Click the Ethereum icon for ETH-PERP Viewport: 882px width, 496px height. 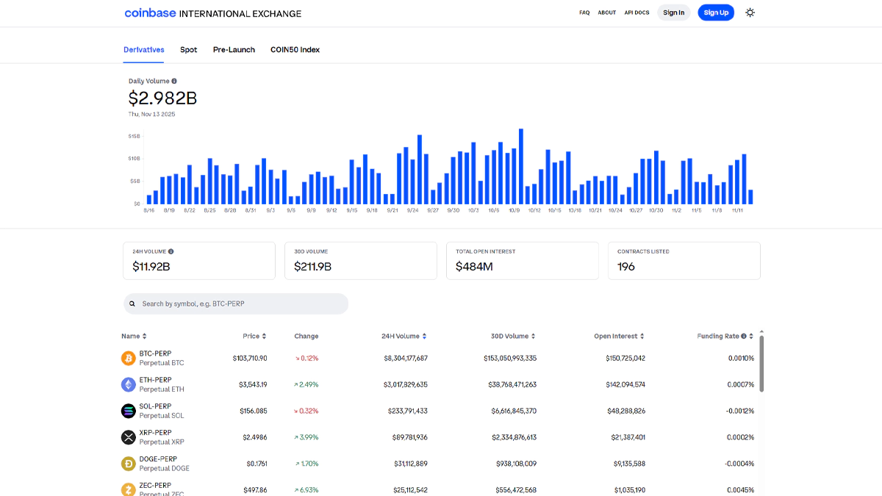[129, 384]
